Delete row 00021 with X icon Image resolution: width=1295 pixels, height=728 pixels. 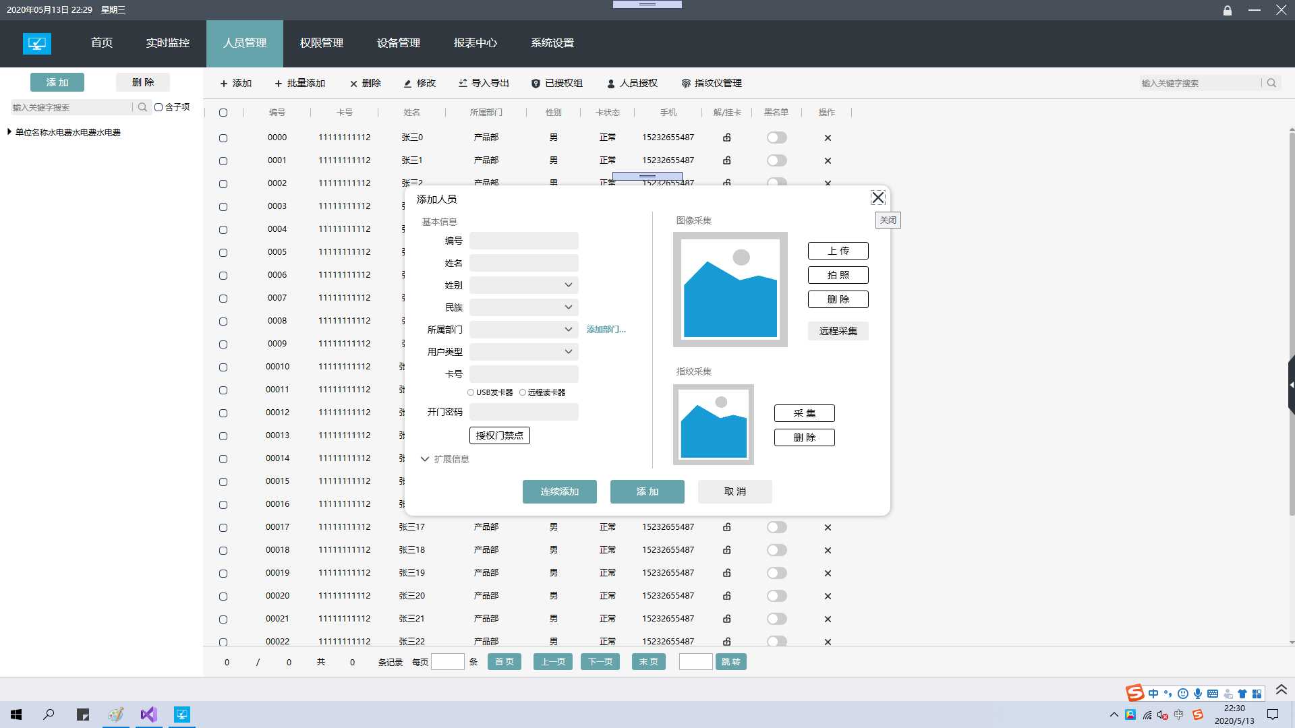coord(828,619)
